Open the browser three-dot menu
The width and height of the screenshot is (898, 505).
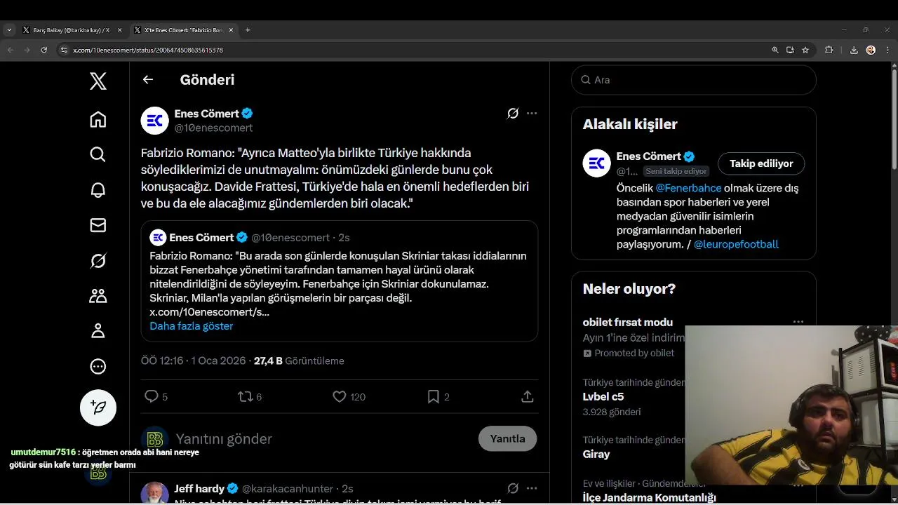[887, 50]
